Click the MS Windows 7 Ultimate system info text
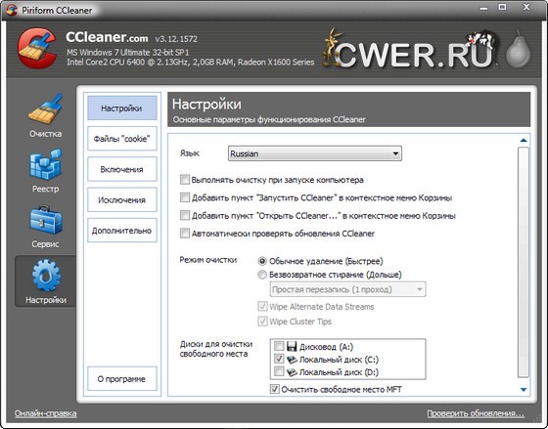The image size is (548, 429). tap(128, 53)
